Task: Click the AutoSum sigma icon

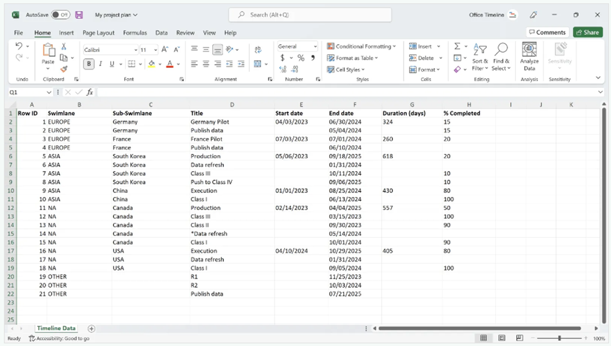Action: click(x=457, y=46)
